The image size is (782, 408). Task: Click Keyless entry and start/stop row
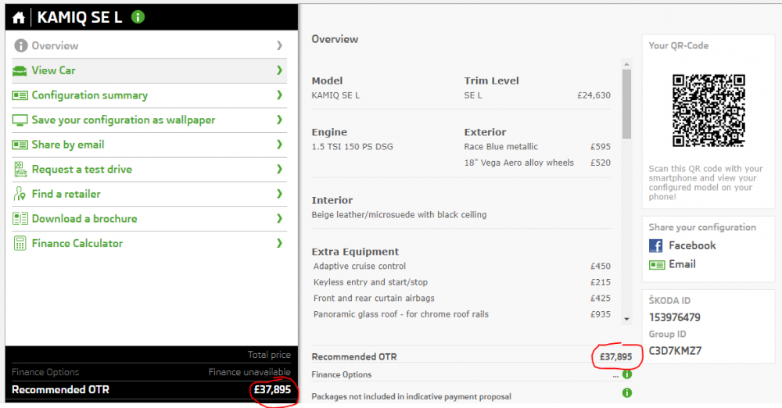coord(462,282)
